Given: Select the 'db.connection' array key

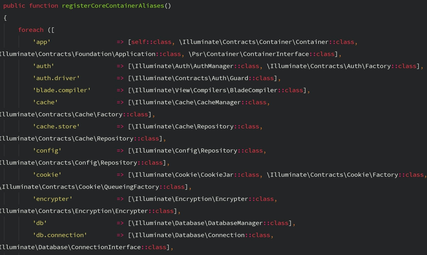Looking at the screenshot, I should pos(60,235).
